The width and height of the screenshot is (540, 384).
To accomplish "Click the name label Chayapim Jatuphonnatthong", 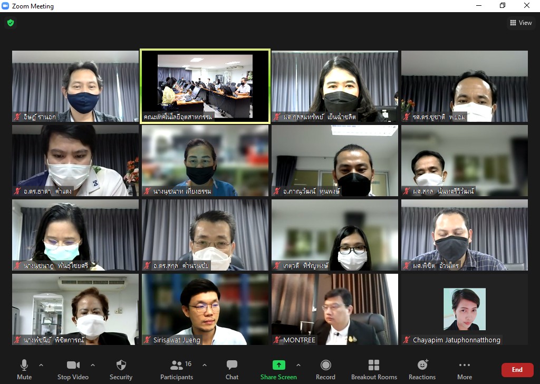I will (x=456, y=340).
